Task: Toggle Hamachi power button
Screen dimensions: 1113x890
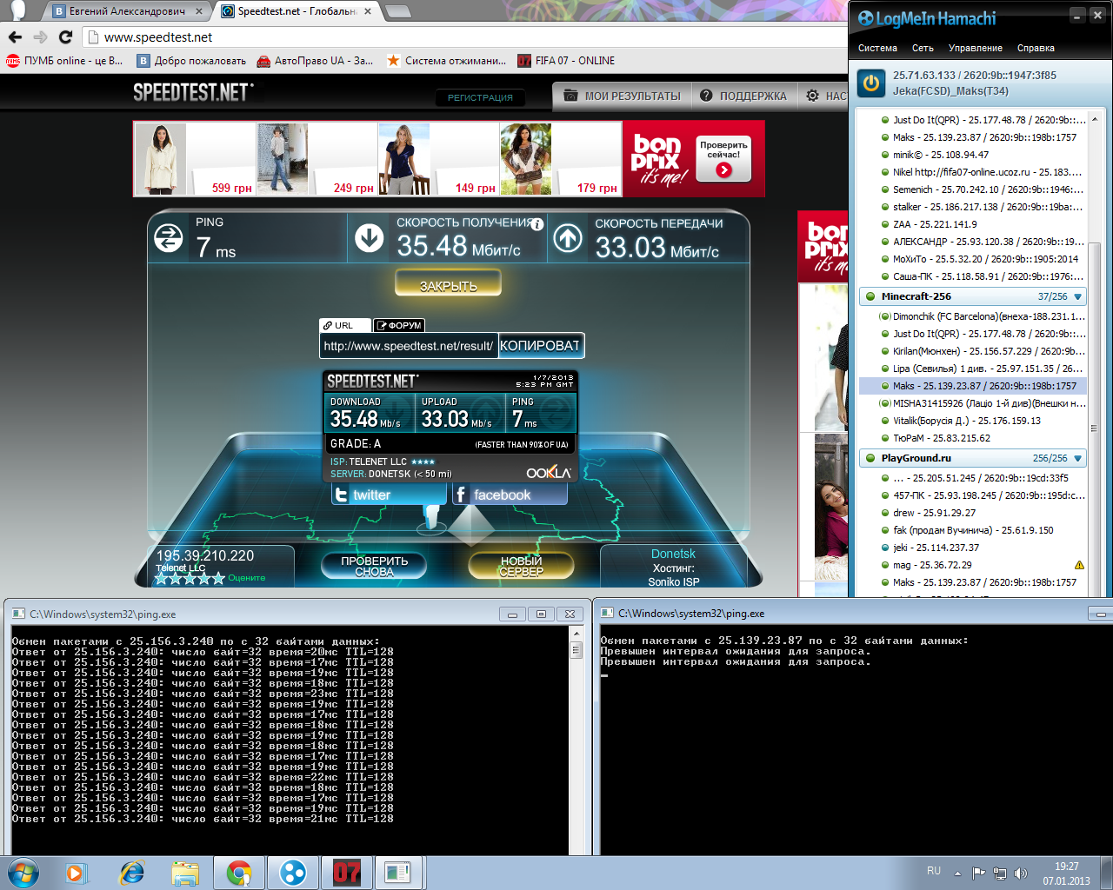Action: click(x=871, y=83)
